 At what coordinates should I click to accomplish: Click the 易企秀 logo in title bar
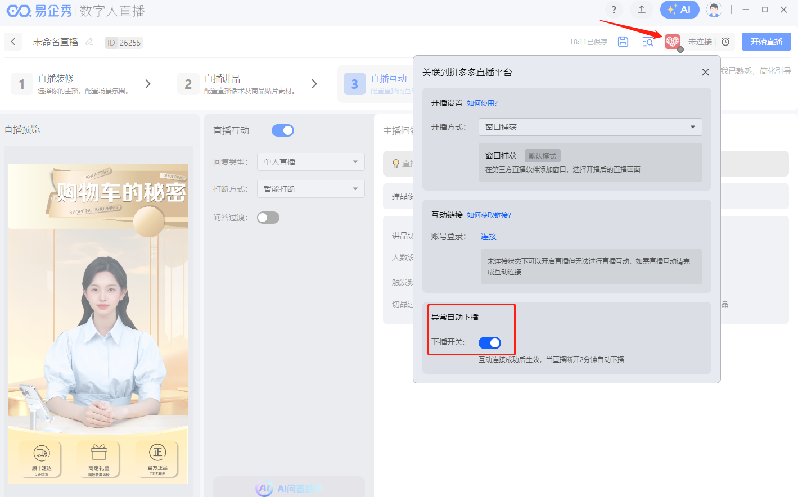(x=39, y=11)
